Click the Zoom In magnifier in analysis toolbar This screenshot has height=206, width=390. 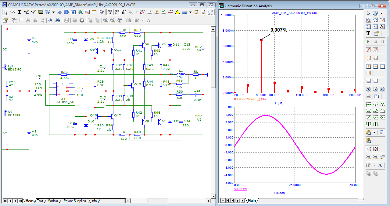tap(368, 157)
